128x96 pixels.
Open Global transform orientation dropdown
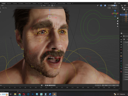pos(44,6)
